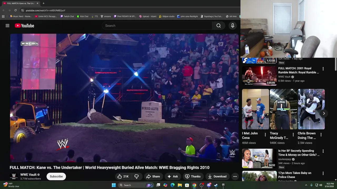Screen dimensions: 337x189
Task: Go to the YouTube home logo
Action: 24,25
